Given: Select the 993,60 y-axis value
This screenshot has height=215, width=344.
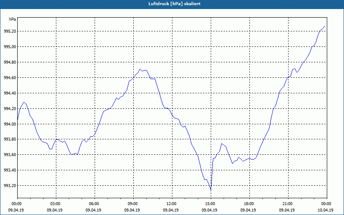Looking at the screenshot, I should 10,155.
